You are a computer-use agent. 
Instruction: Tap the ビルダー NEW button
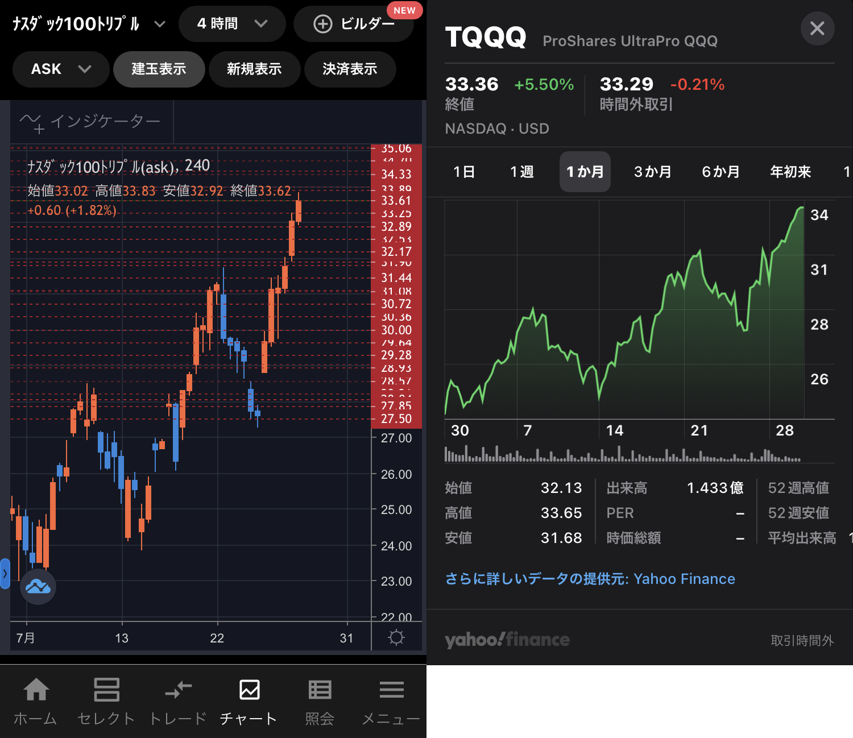tap(354, 24)
